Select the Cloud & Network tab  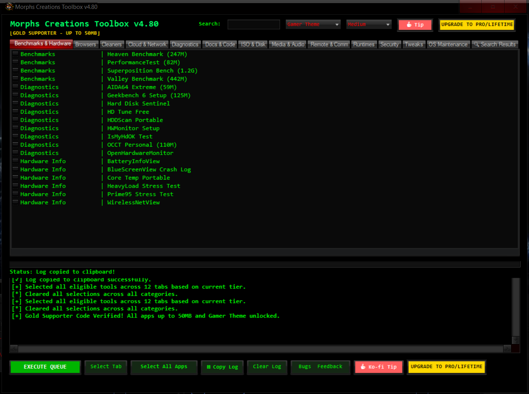click(147, 45)
